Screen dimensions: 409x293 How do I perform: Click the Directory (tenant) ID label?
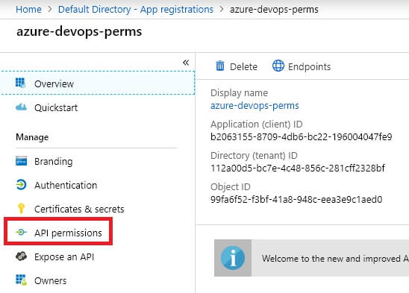[x=254, y=155]
